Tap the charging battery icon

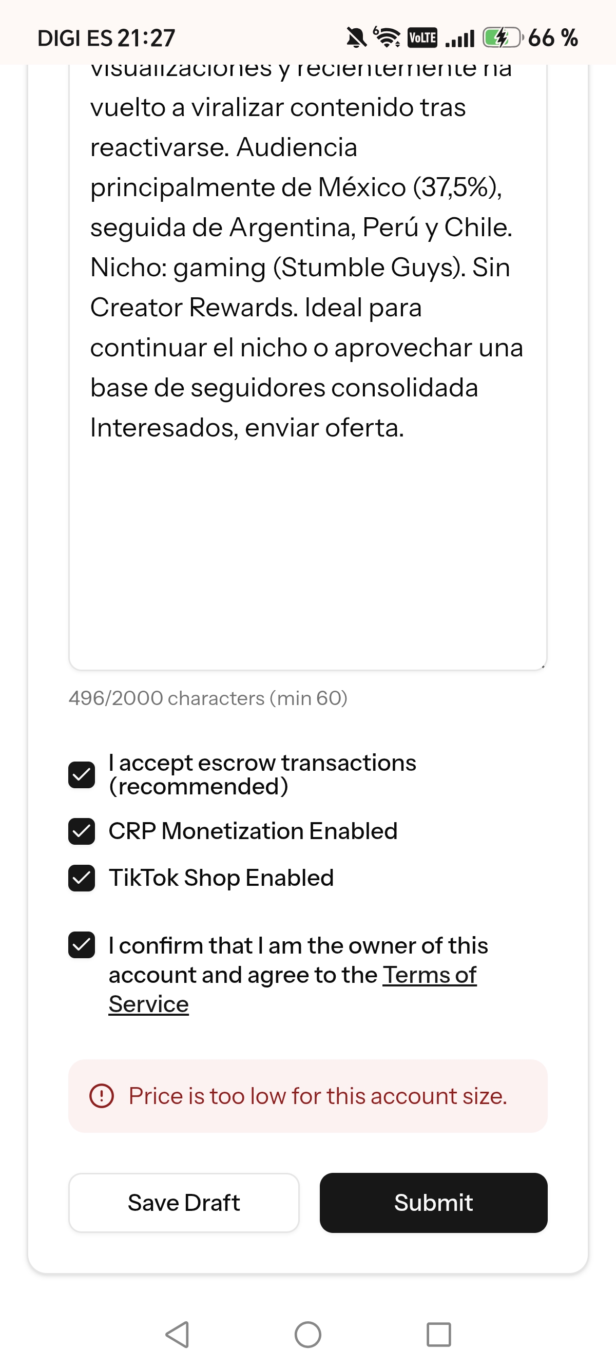[503, 37]
